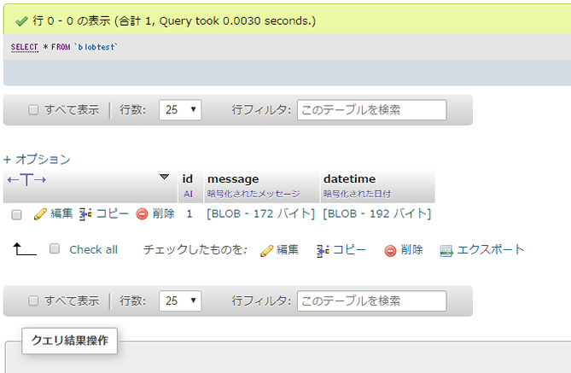Open the lower 行数 25 dropdown

pyautogui.click(x=180, y=300)
